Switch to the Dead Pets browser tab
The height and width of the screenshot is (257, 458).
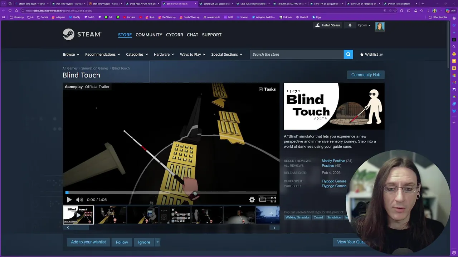142,4
